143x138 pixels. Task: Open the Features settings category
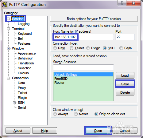click(x=24, y=43)
